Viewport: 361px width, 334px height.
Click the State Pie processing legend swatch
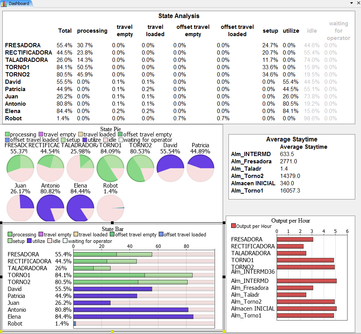(7, 135)
